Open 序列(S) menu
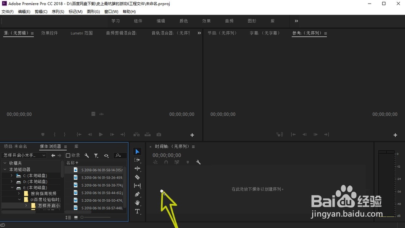Image resolution: width=405 pixels, height=228 pixels. coord(58,12)
